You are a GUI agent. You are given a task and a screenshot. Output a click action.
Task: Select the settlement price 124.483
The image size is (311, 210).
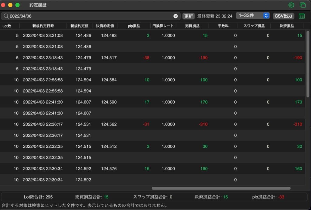(x=109, y=36)
